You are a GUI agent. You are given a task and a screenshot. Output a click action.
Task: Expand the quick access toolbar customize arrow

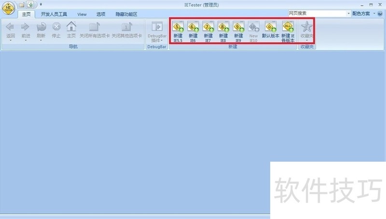(41, 4)
